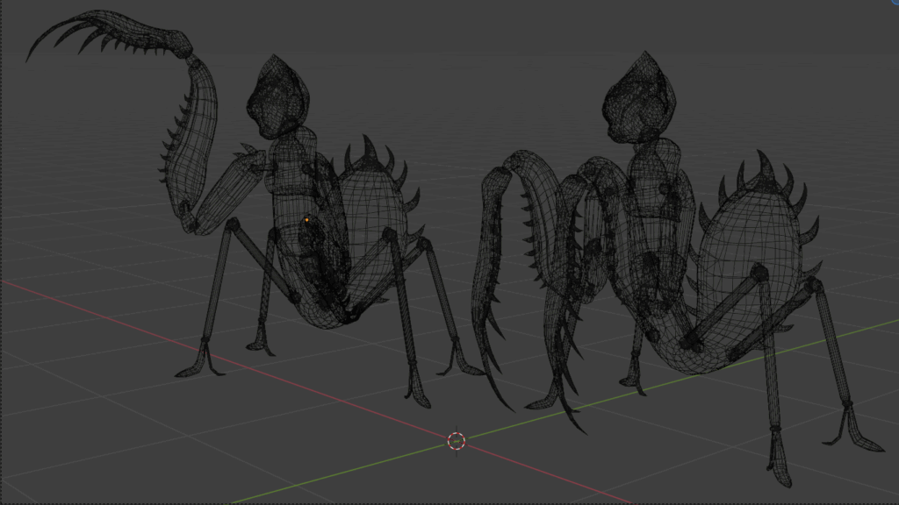The width and height of the screenshot is (899, 505).
Task: Click the 3D cursor at the grid origin
Action: pyautogui.click(x=456, y=440)
